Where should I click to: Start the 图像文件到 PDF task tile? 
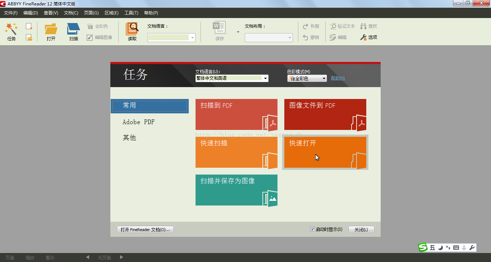(325, 114)
